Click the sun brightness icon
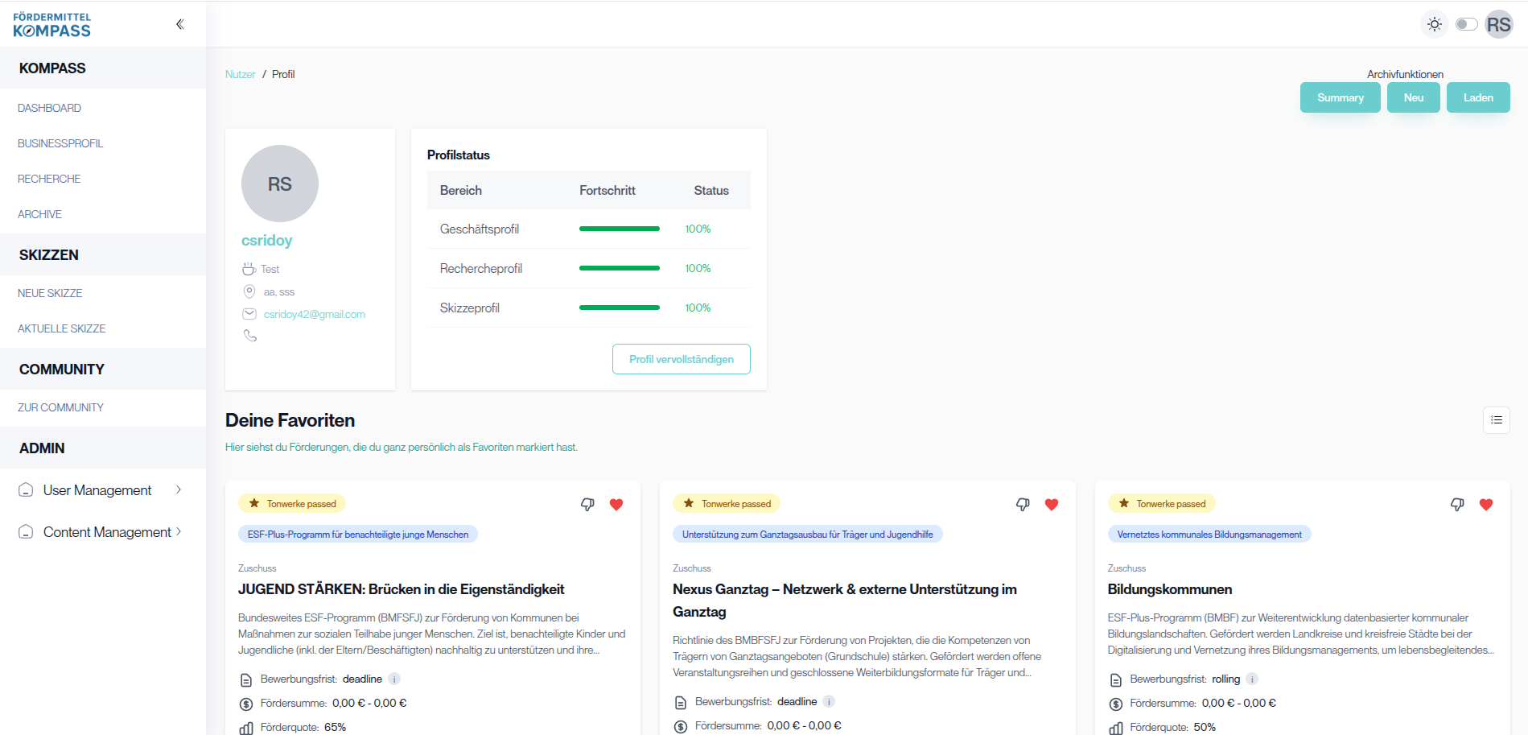Image resolution: width=1528 pixels, height=735 pixels. click(x=1434, y=24)
